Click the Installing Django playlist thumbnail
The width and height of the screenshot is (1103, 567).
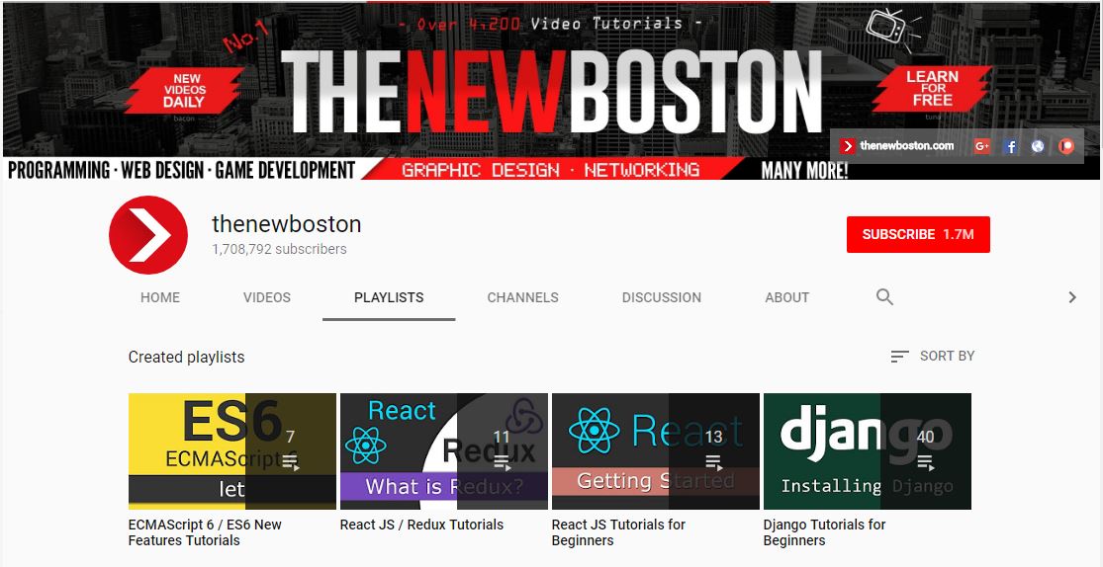point(868,451)
